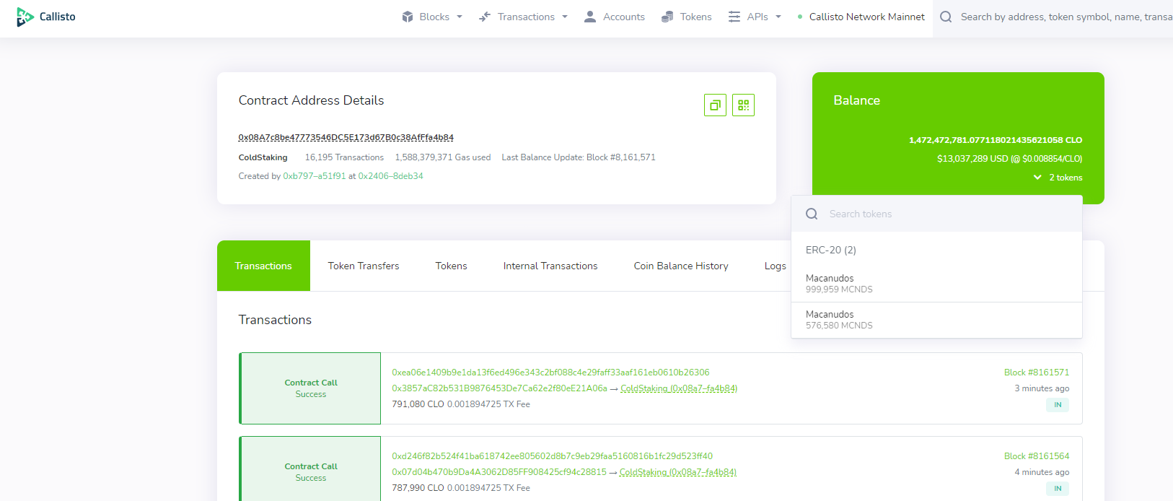This screenshot has width=1173, height=501.
Task: Select the Macanudos 576,580 MCNDS token
Action: click(936, 320)
